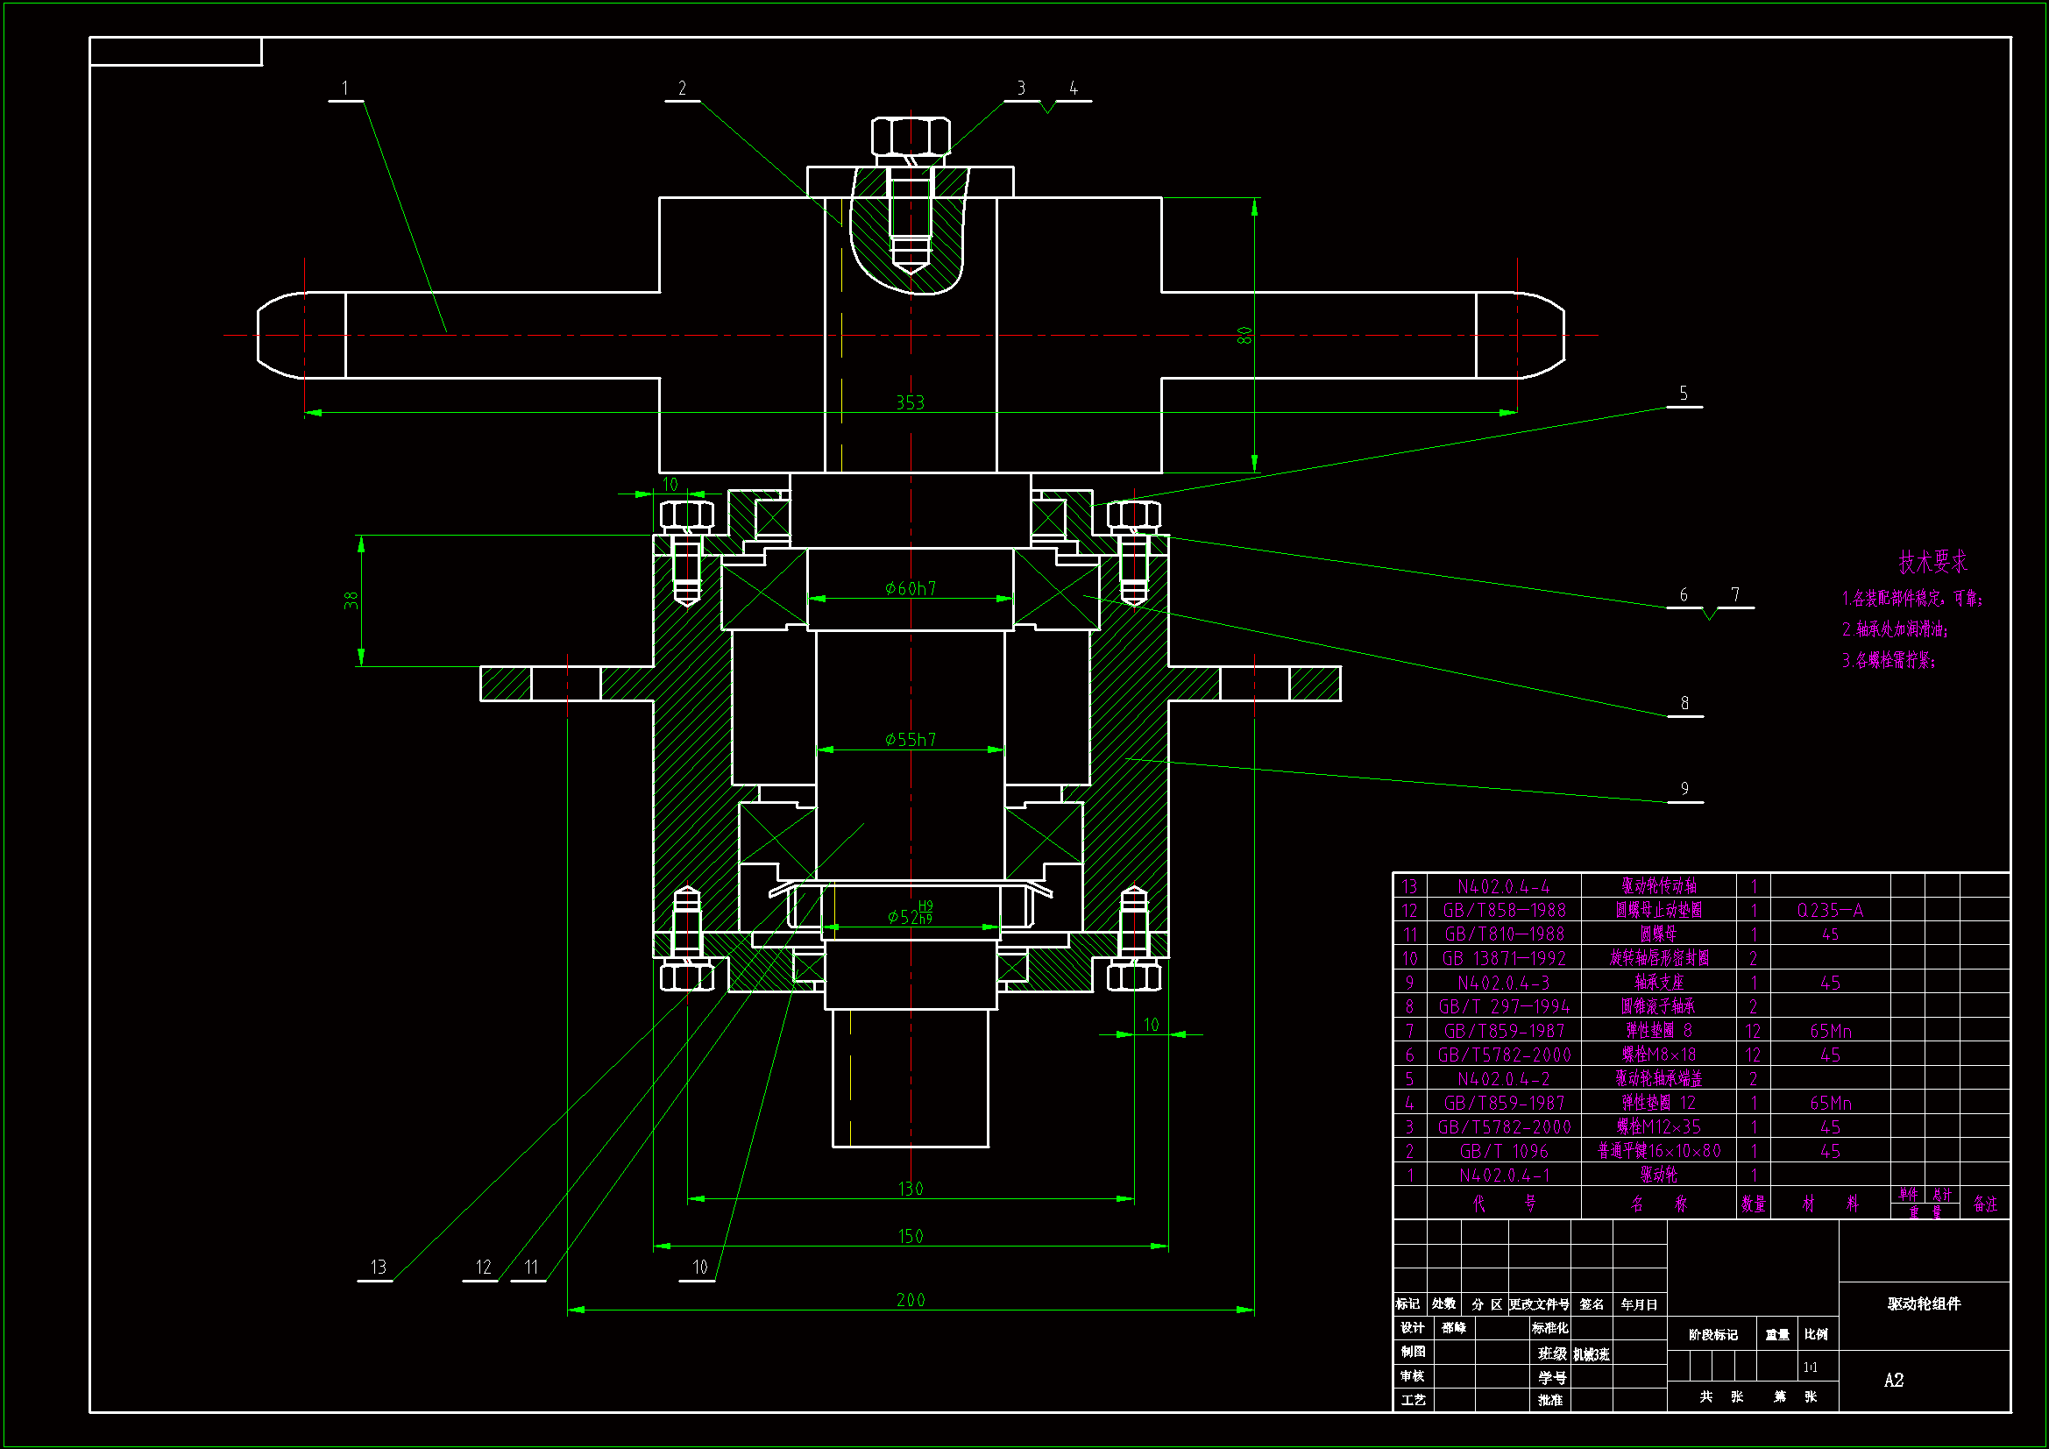Click the 130 bolt spacing dimension text
This screenshot has width=2049, height=1449.
(911, 1189)
